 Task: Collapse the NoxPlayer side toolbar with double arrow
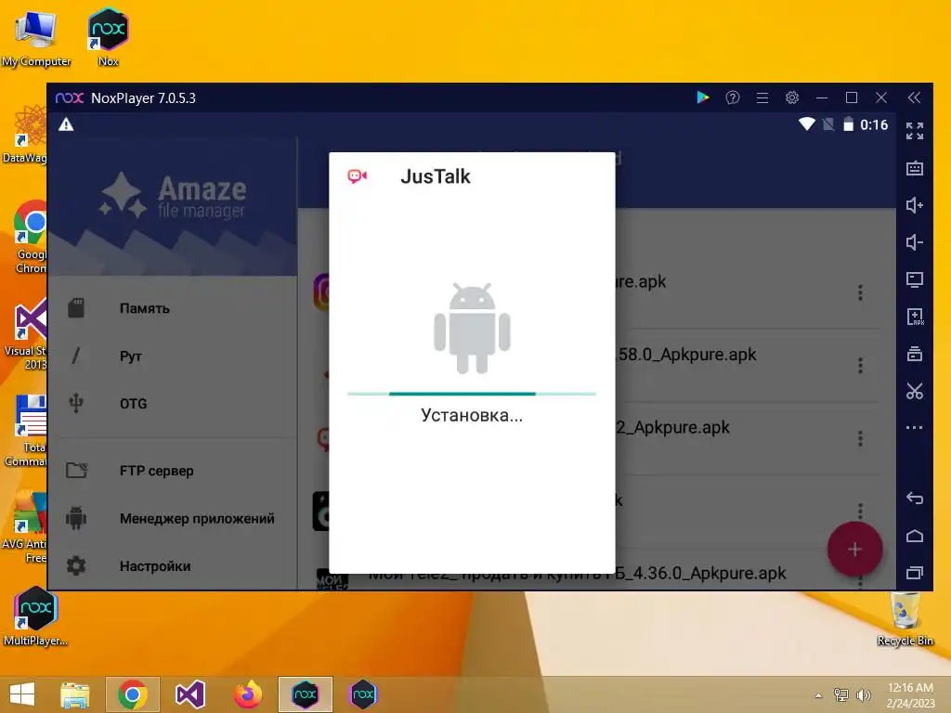914,97
